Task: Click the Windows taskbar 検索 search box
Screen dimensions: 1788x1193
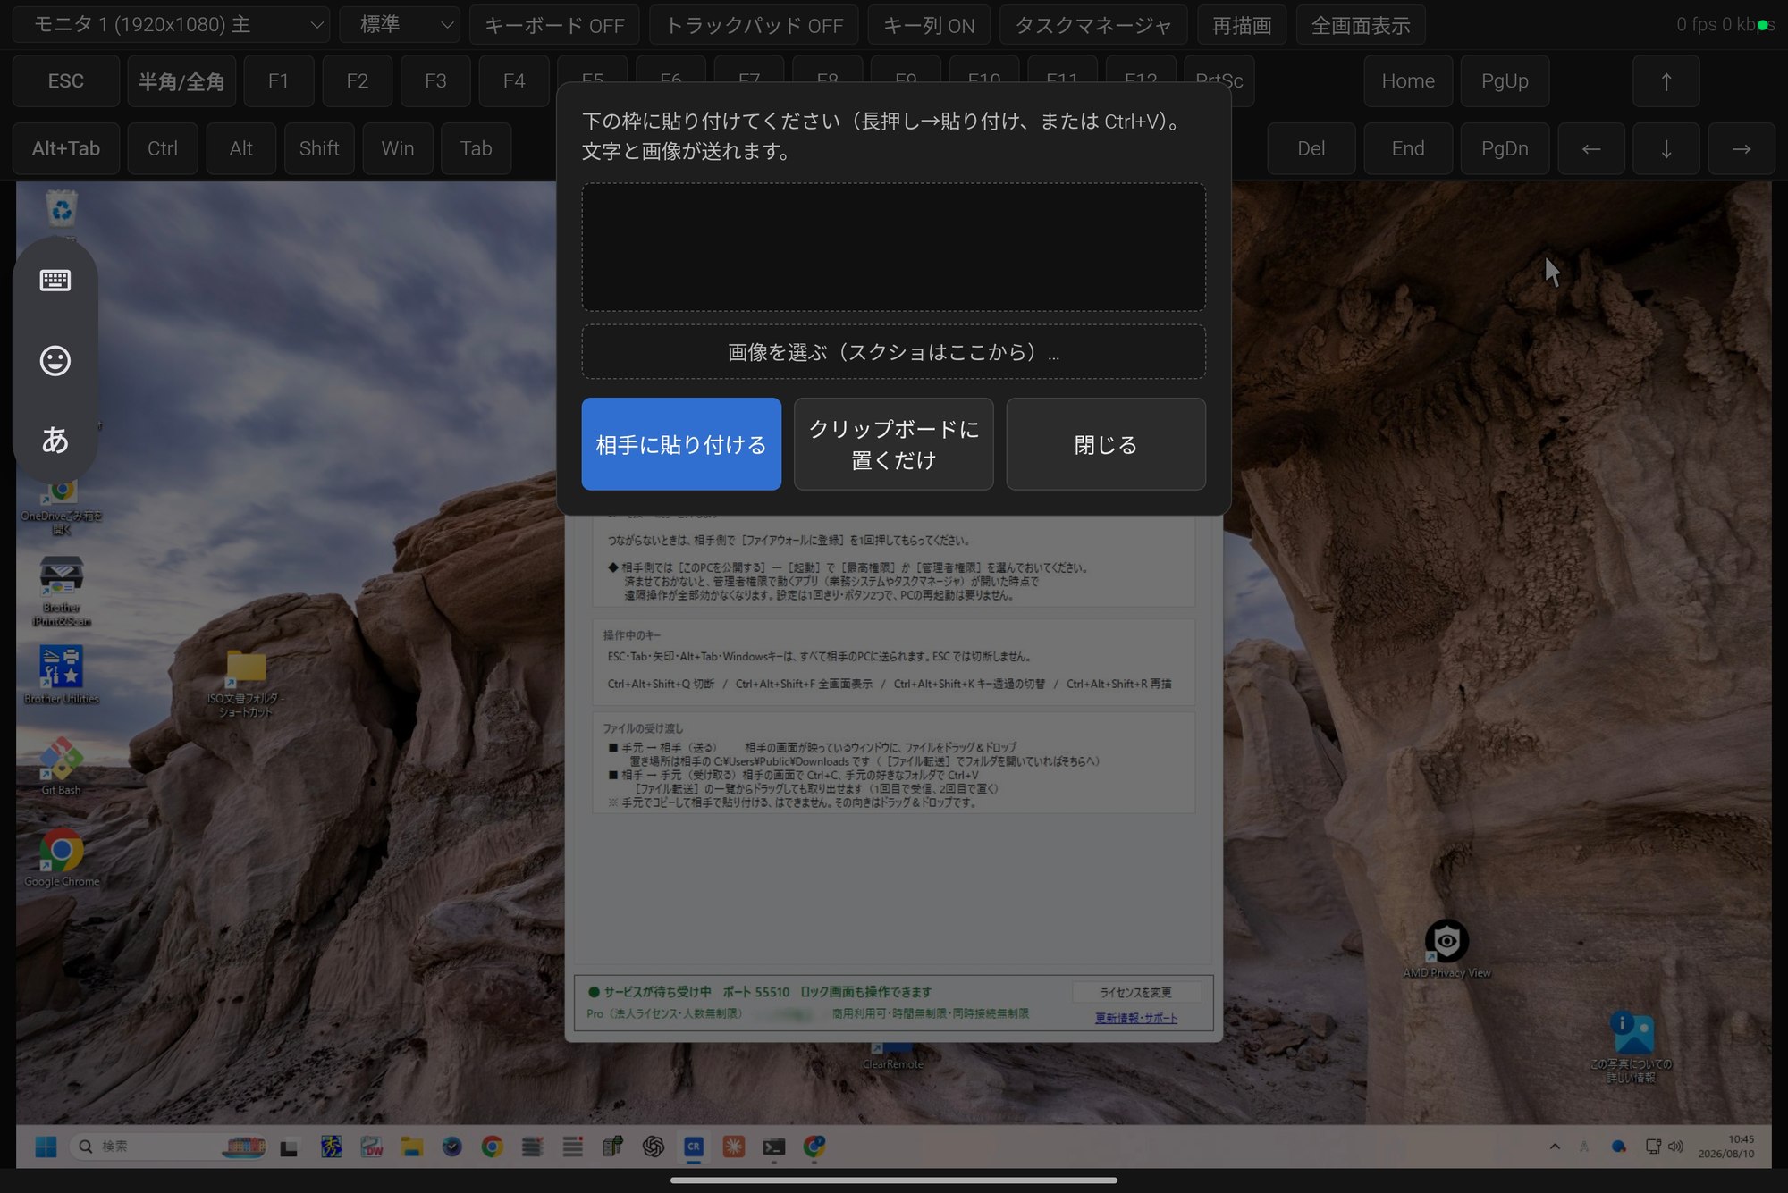Action: click(170, 1147)
